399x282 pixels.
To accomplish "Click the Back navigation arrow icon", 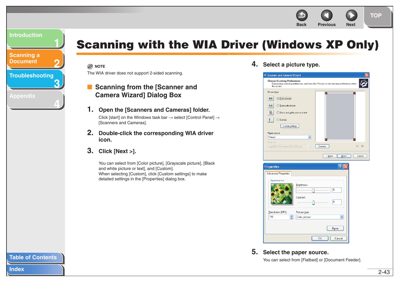I will point(302,15).
